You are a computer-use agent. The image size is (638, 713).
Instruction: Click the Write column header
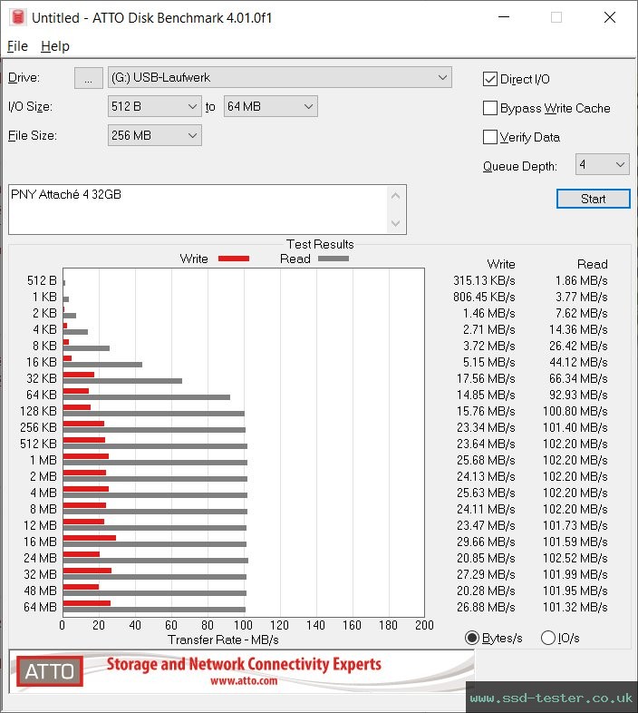coord(501,264)
